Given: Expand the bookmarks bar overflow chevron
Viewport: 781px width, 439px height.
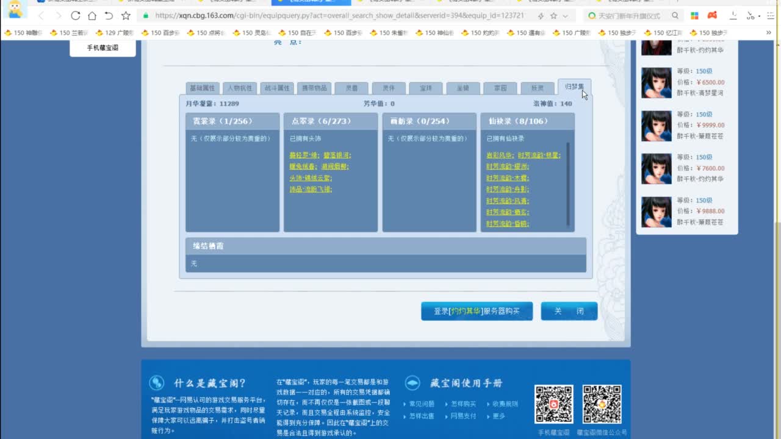Looking at the screenshot, I should [768, 33].
